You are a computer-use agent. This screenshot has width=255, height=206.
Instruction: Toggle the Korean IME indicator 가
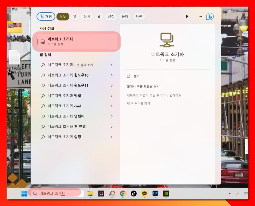click(238, 193)
